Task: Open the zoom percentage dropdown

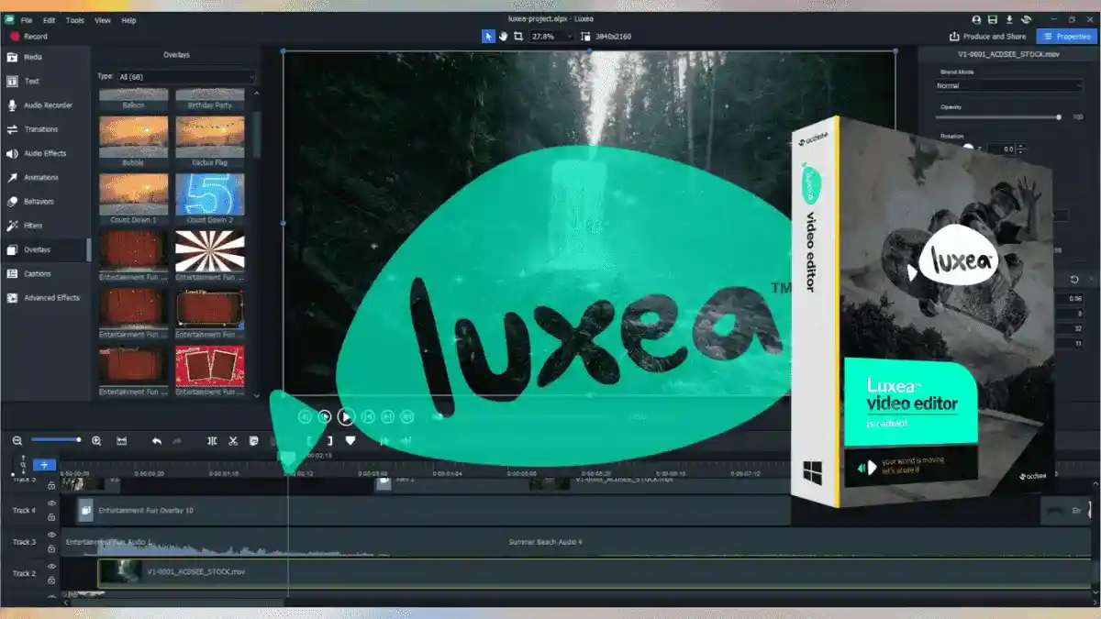Action: [551, 36]
